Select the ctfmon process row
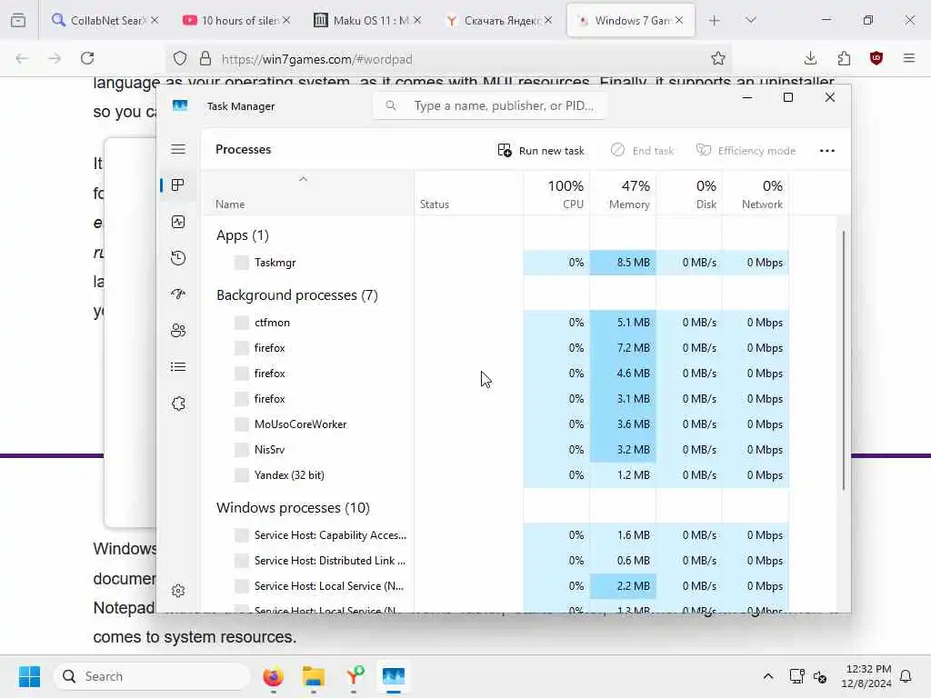 (496, 323)
